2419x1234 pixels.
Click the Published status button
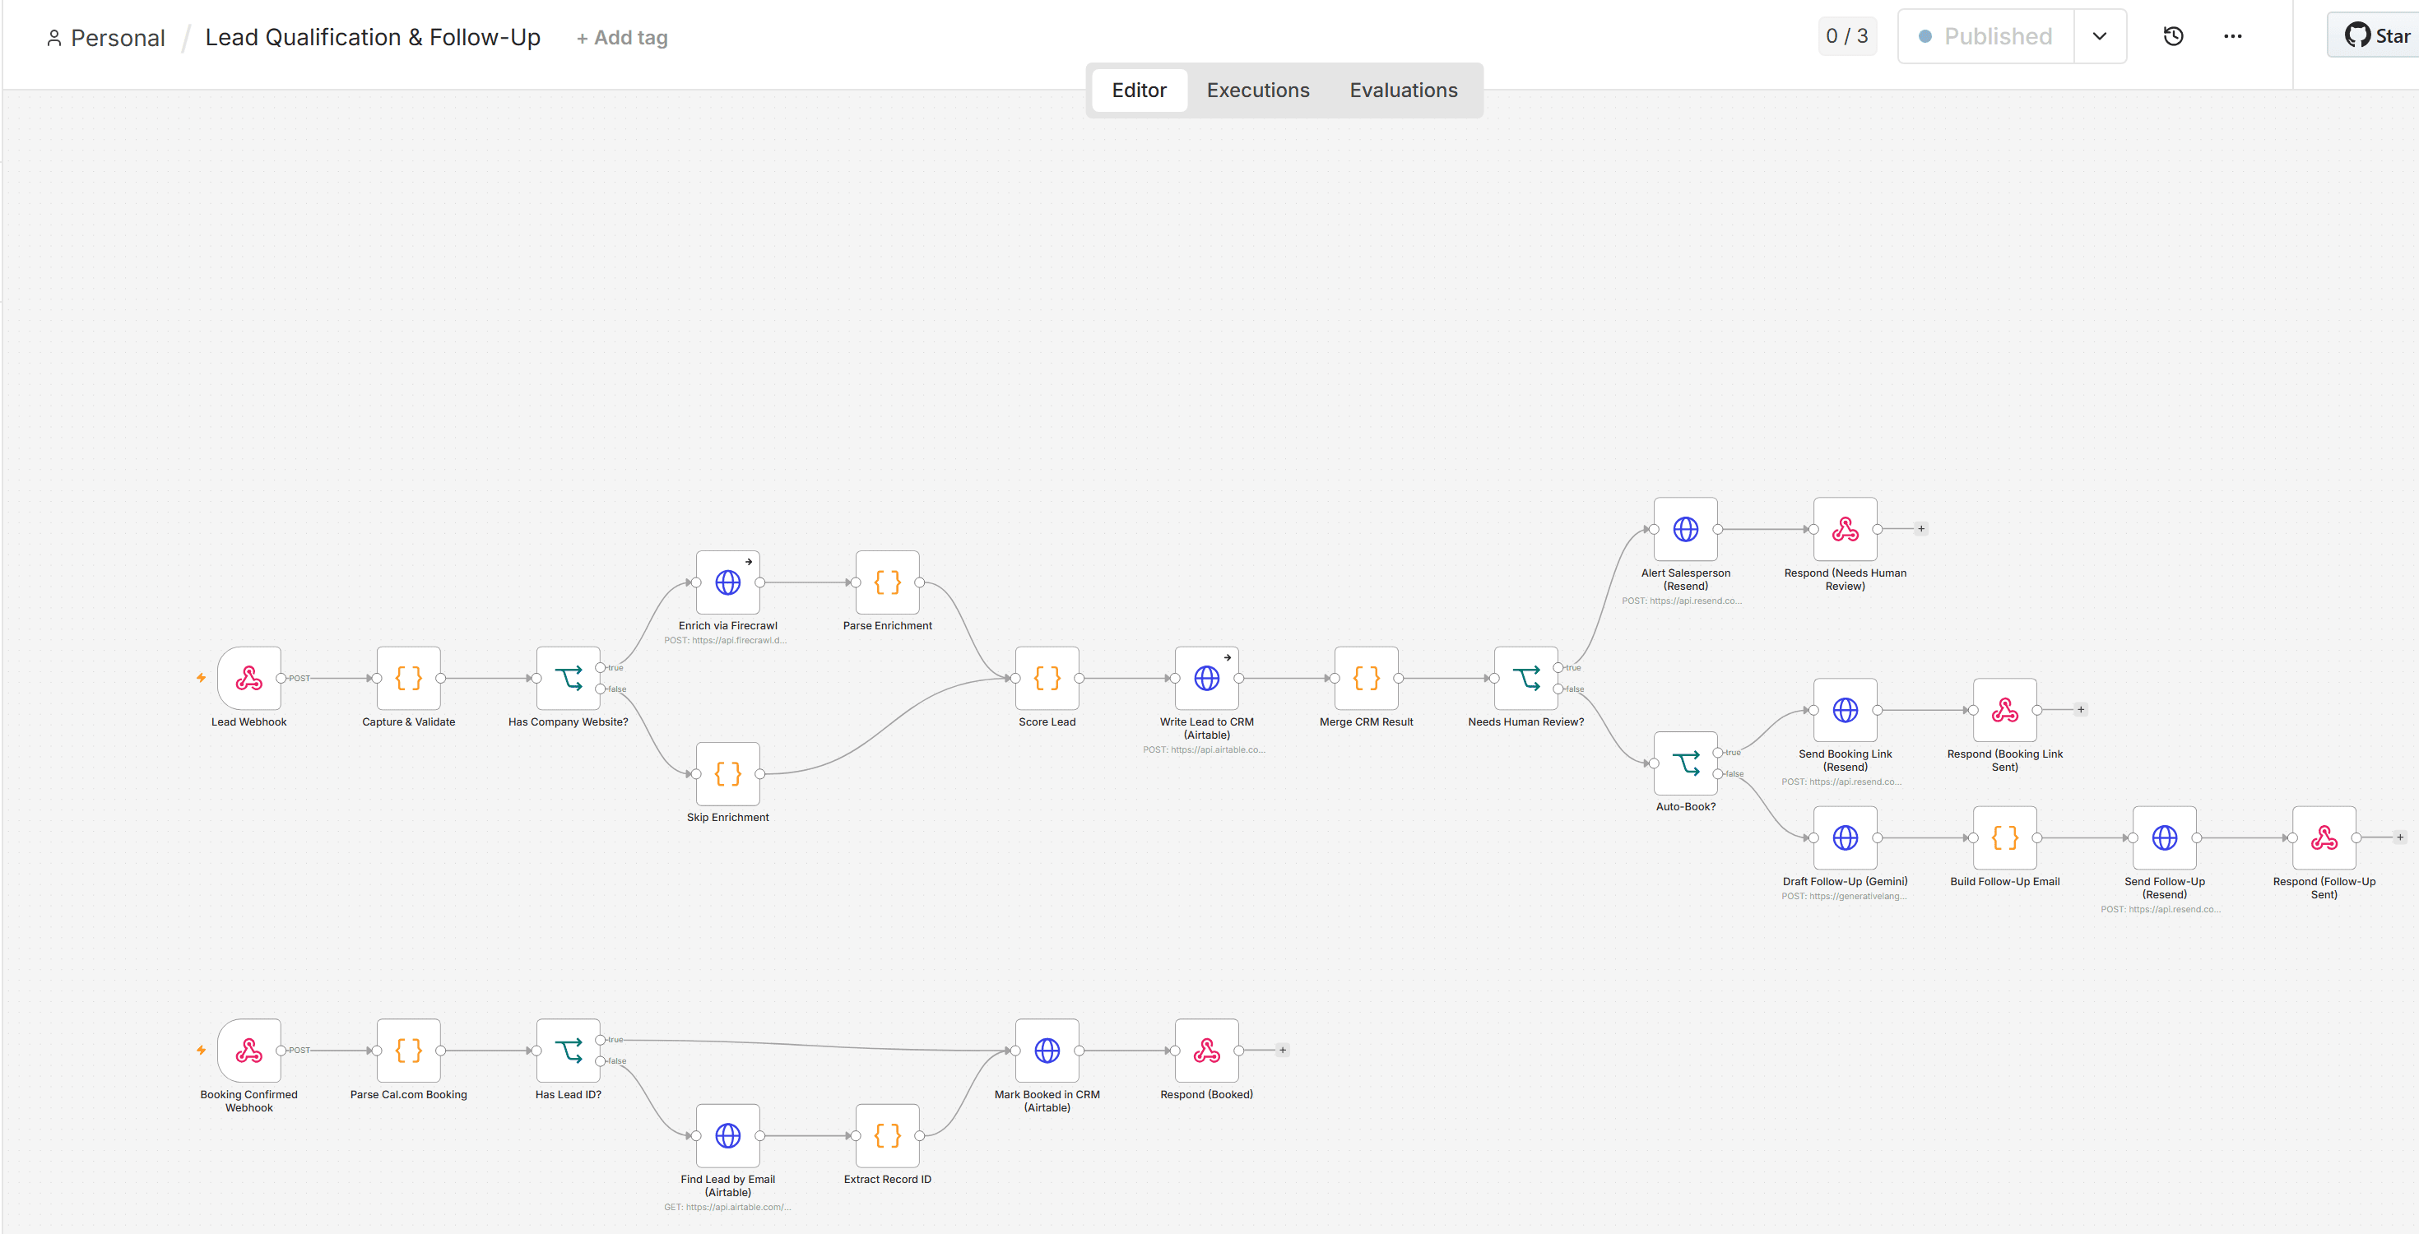pyautogui.click(x=1985, y=37)
